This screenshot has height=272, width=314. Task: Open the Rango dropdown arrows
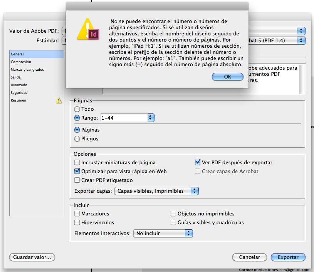point(151,118)
